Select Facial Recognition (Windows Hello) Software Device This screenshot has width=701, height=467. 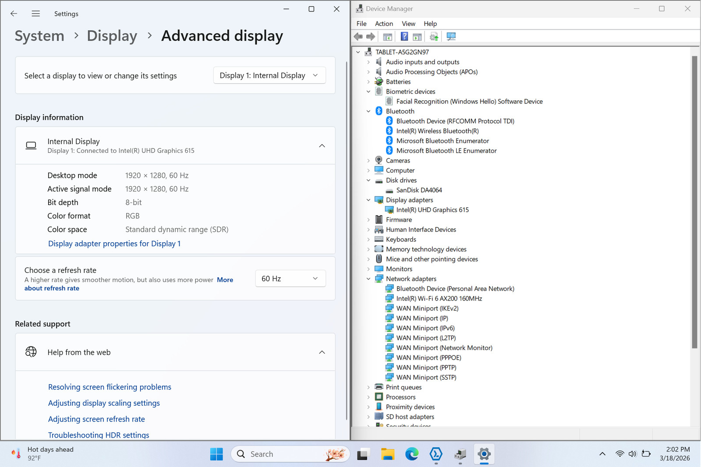pos(469,101)
